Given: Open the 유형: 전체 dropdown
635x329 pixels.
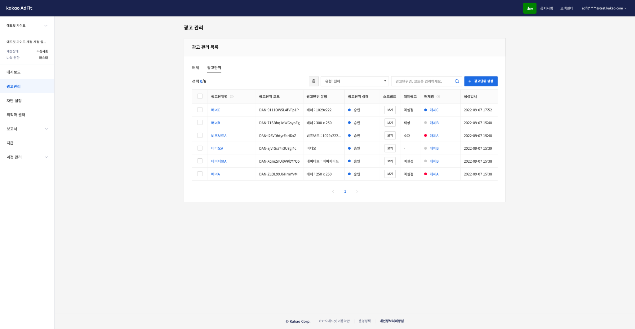Looking at the screenshot, I should tap(354, 81).
